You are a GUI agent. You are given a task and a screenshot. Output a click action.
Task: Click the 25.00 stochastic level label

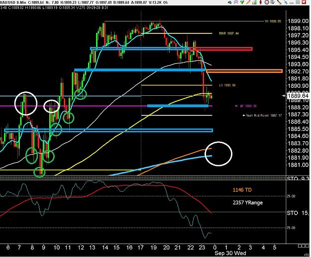[291, 196]
